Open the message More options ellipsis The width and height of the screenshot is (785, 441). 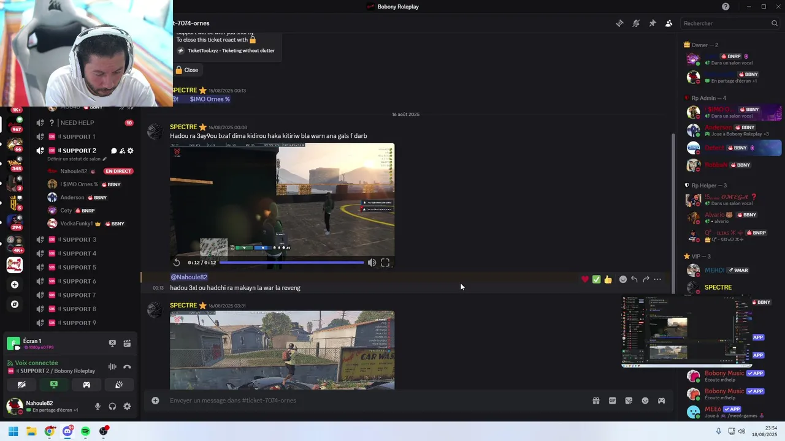[657, 279]
